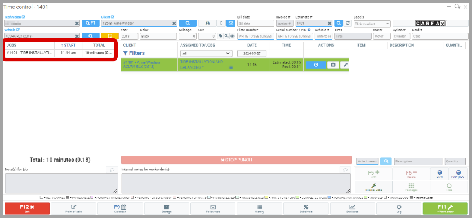Expand the Labels 'Click to select' dropdown
472x218 pixels.
[x=372, y=24]
